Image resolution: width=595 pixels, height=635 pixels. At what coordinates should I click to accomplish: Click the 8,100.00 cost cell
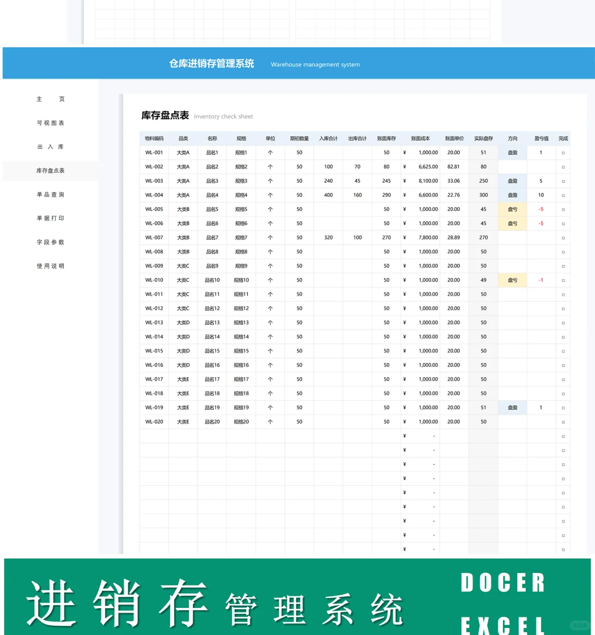point(420,181)
